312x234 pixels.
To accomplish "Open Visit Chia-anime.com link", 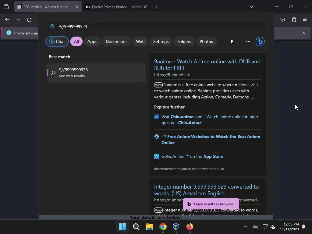I will click(x=210, y=120).
